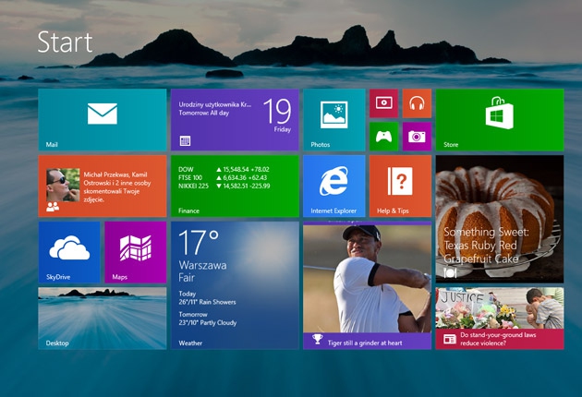Image resolution: width=582 pixels, height=397 pixels.
Task: Click the trophy icon on Sports tile
Action: 318,339
